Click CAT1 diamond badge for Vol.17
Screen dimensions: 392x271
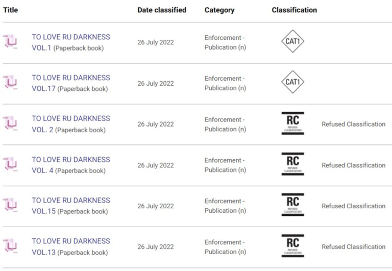pyautogui.click(x=292, y=82)
